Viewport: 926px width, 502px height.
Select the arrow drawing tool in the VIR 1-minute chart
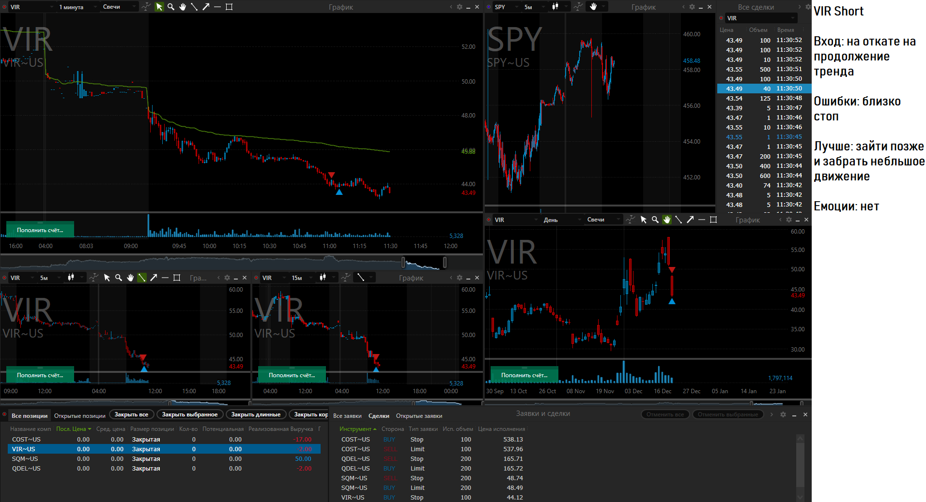click(206, 7)
